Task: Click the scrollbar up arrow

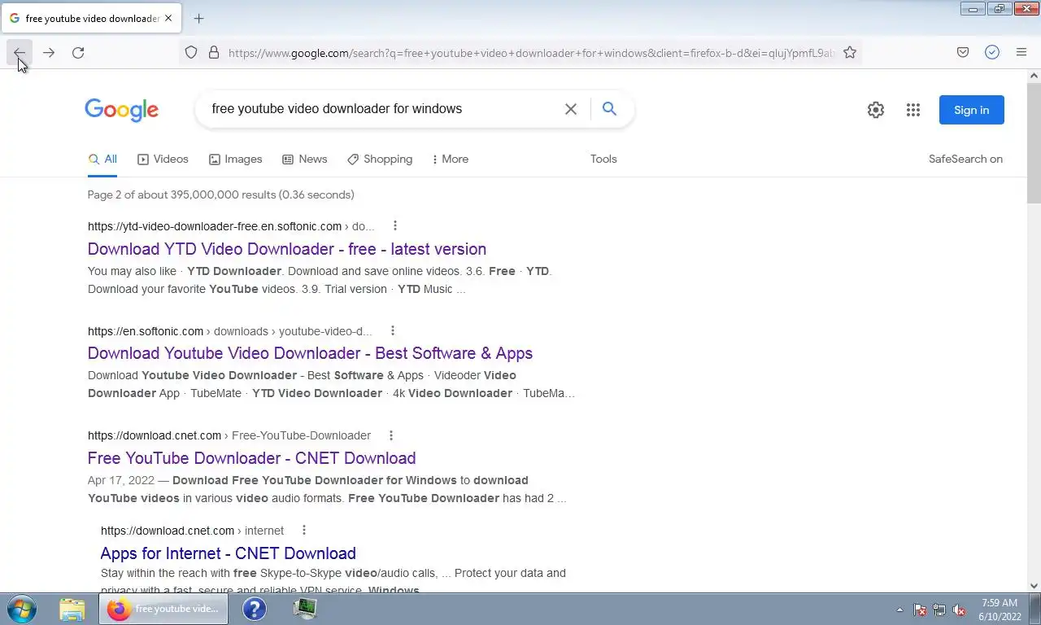Action: [x=1034, y=76]
